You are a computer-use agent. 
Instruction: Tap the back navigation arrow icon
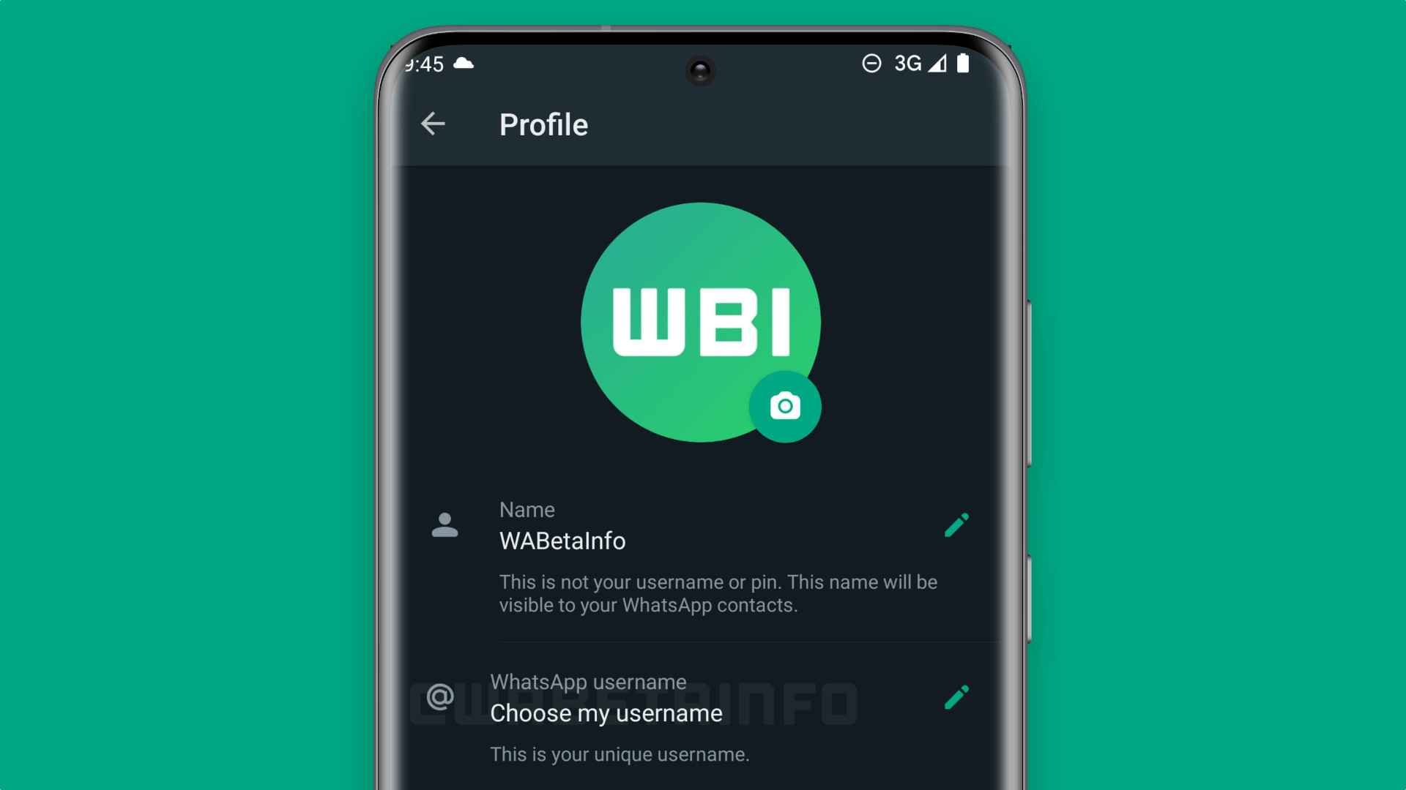click(434, 124)
